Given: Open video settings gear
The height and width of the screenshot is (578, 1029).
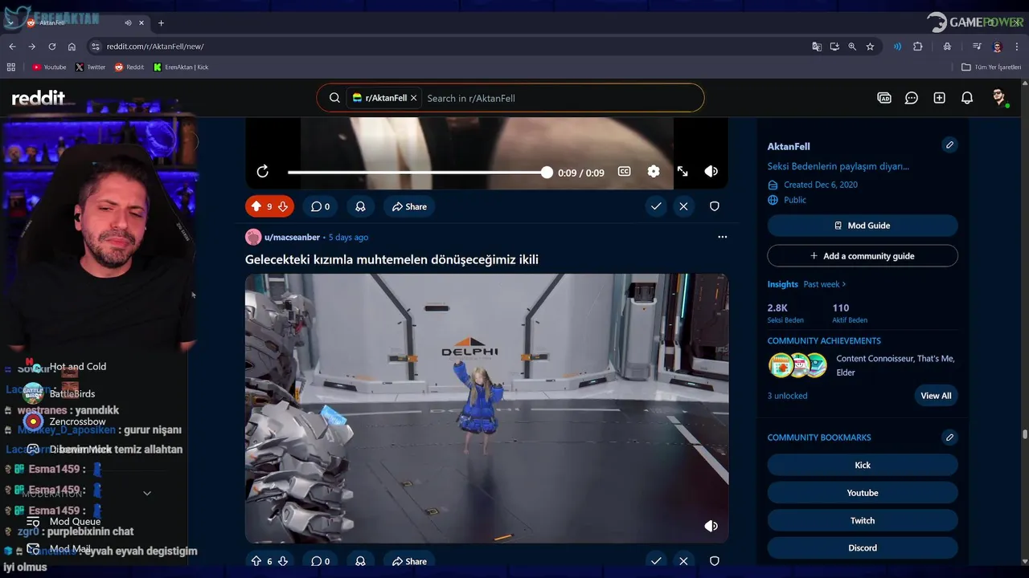Looking at the screenshot, I should tap(654, 172).
